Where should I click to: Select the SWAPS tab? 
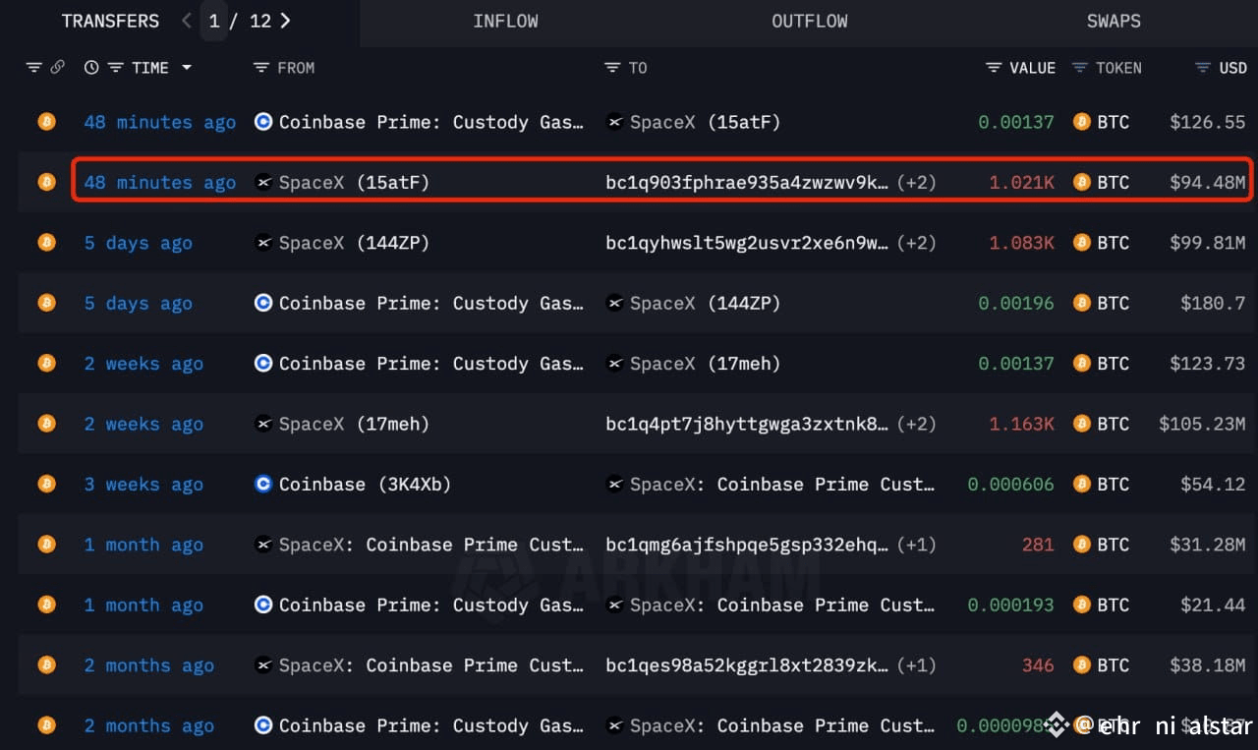1114,21
